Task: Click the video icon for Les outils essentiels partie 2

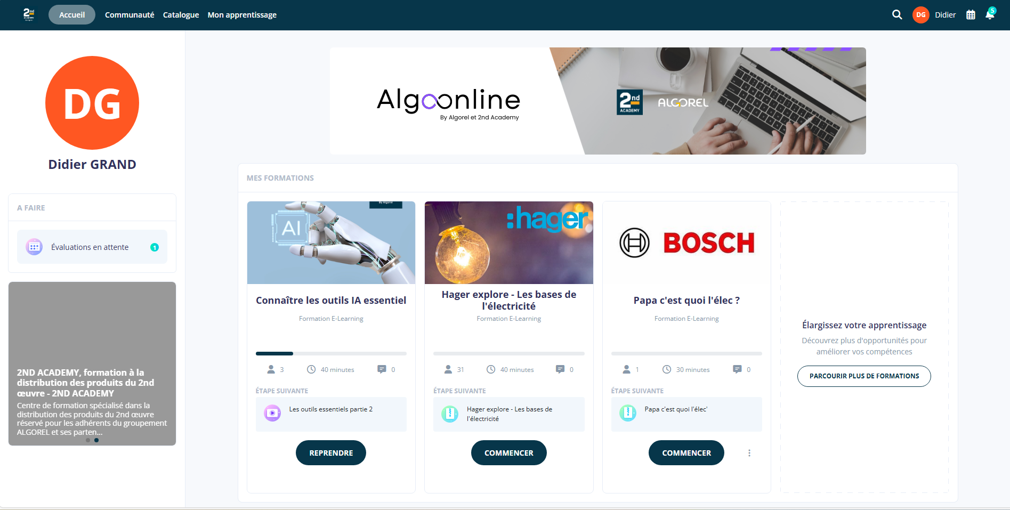Action: (x=272, y=413)
